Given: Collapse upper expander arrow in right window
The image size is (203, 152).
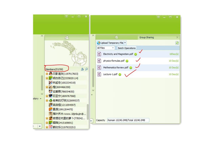Looking at the screenshot, I should (x=93, y=35).
